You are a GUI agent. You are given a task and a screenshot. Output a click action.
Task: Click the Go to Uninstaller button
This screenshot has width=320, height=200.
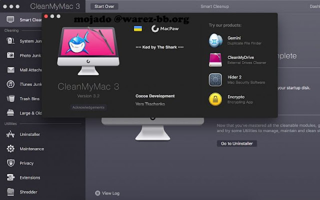click(236, 143)
